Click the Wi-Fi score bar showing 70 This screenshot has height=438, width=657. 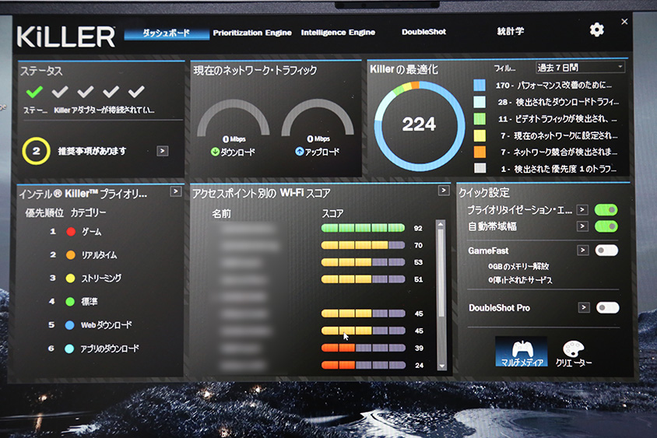[x=363, y=245]
